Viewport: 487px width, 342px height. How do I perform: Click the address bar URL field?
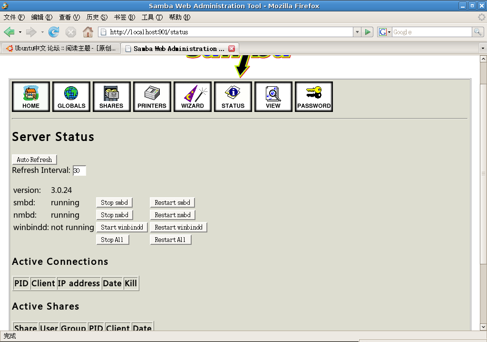(231, 32)
